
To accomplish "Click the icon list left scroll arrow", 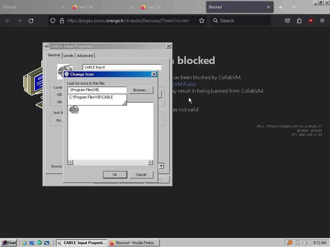I will click(x=70, y=162).
